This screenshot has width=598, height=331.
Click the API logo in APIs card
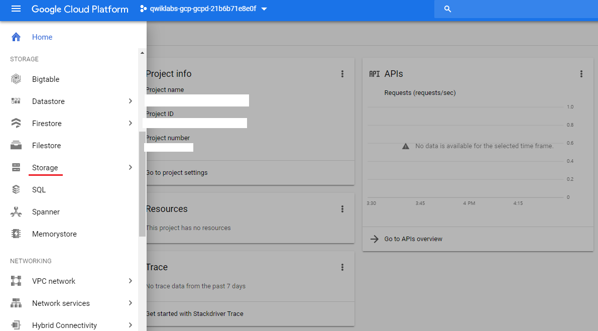pos(375,74)
